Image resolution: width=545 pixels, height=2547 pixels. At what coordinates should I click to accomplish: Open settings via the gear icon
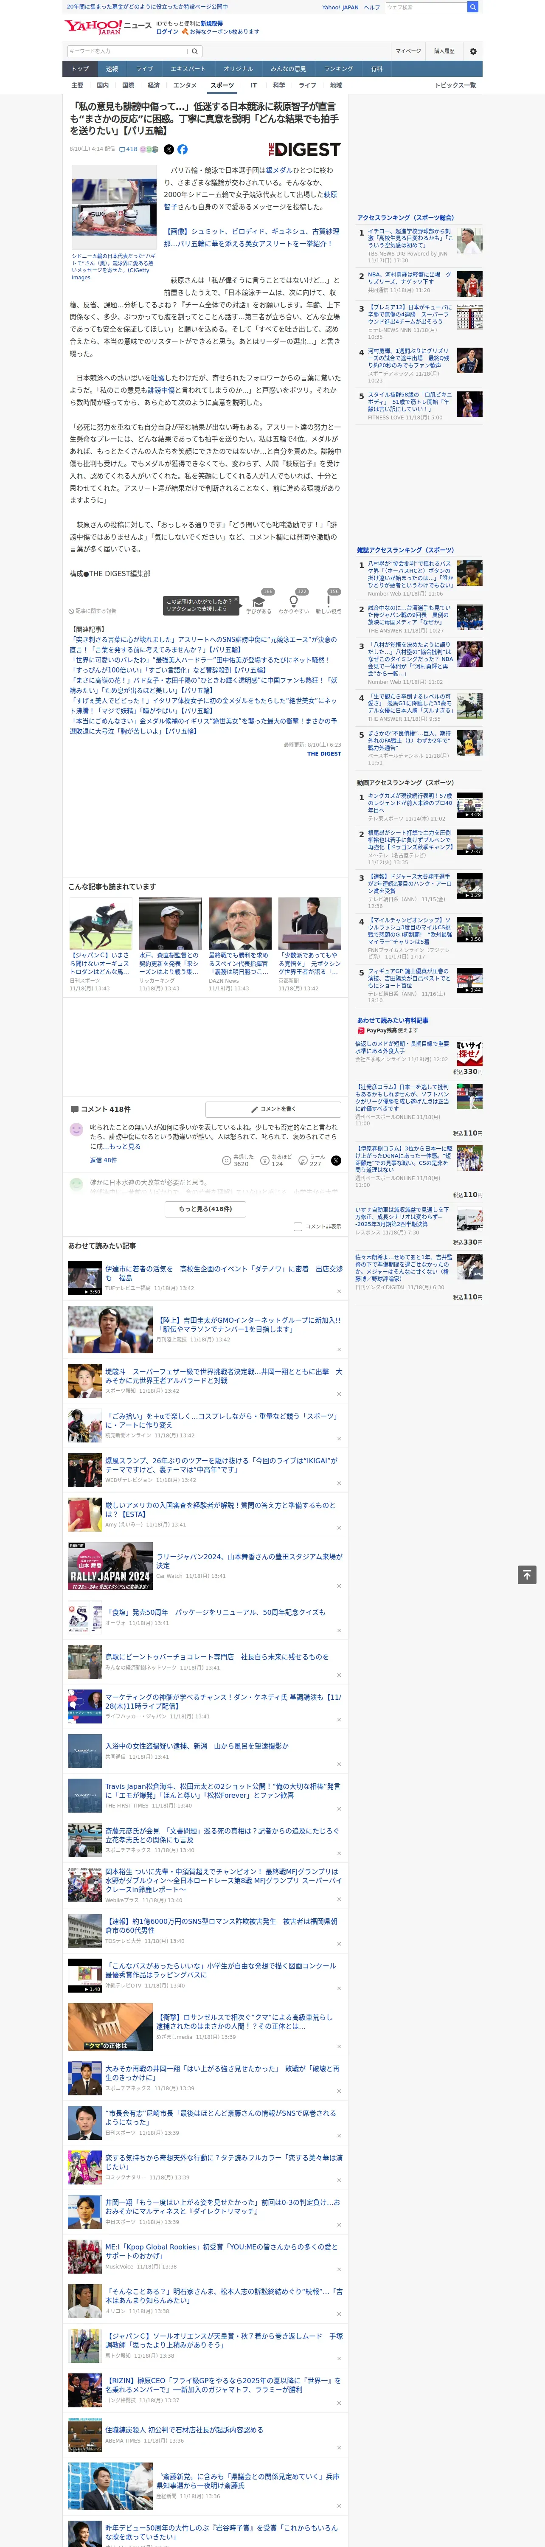click(473, 51)
